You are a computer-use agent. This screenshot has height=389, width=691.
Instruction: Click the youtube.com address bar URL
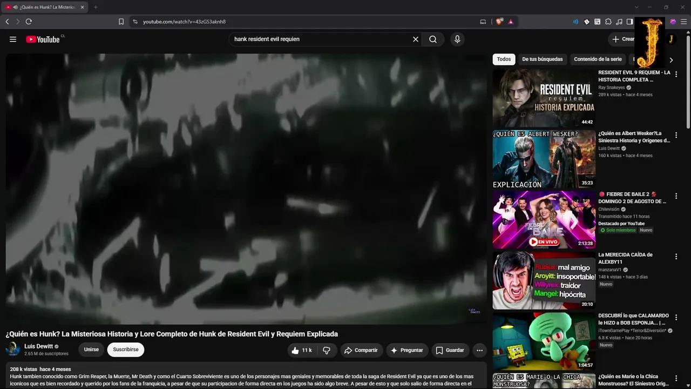coord(184,22)
